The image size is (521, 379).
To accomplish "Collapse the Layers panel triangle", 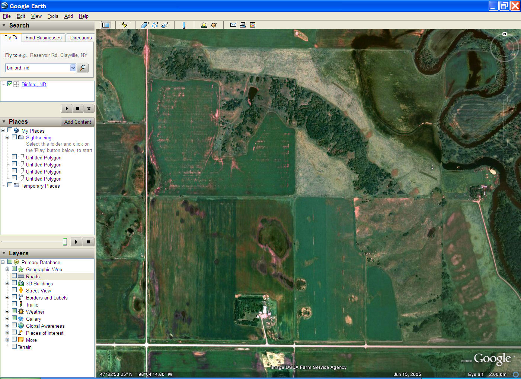I will click(x=4, y=253).
